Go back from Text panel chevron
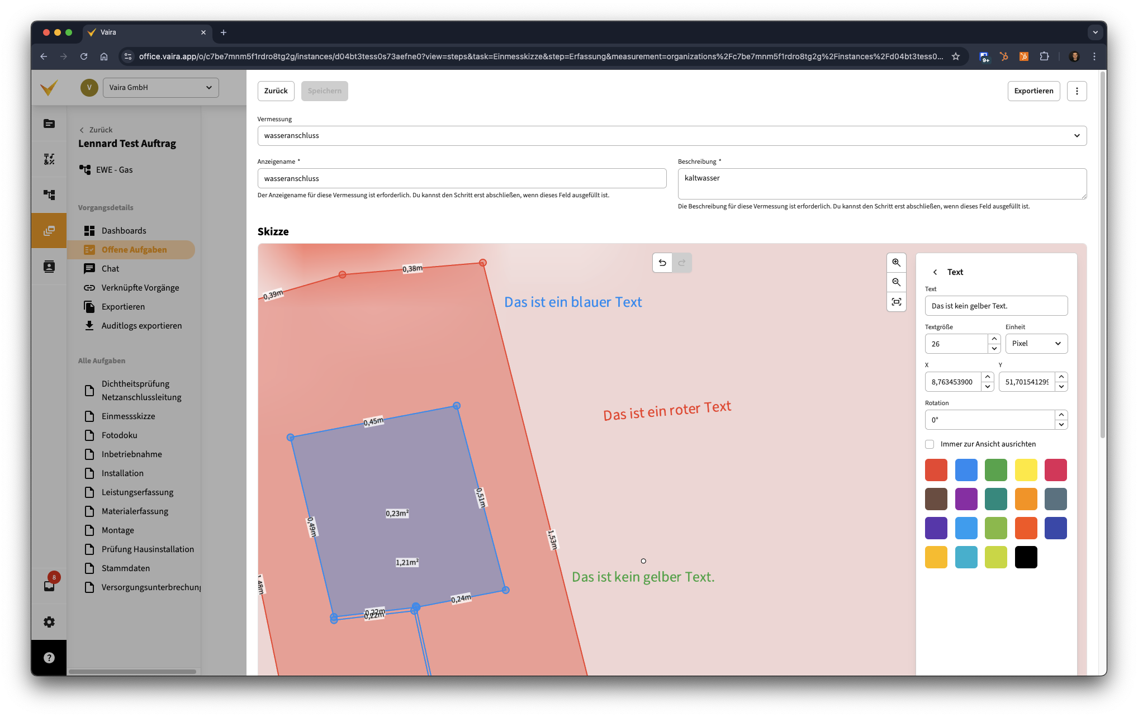The width and height of the screenshot is (1138, 717). click(935, 272)
